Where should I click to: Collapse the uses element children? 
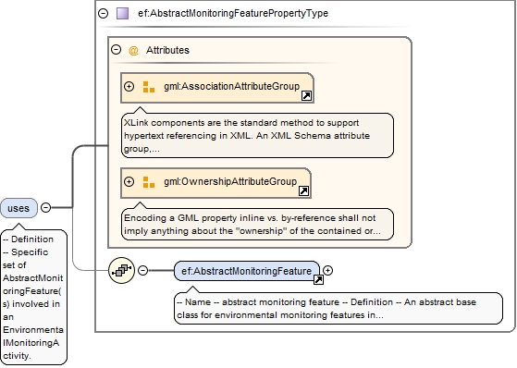coord(45,208)
